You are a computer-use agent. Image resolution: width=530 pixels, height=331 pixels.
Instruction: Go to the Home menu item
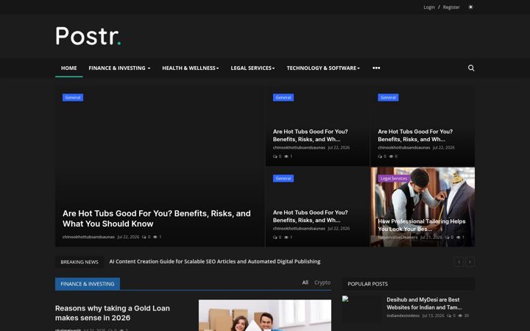pos(69,68)
